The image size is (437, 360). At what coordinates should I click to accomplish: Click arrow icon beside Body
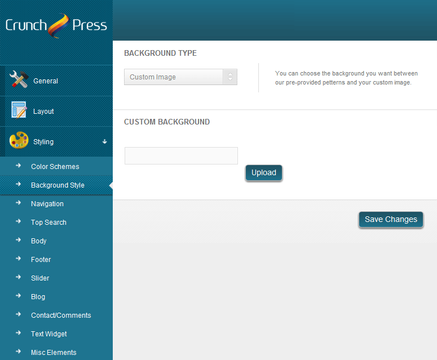point(19,240)
